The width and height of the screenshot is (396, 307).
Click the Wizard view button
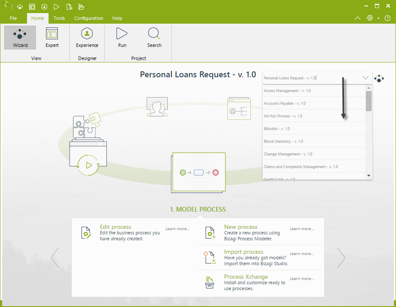pyautogui.click(x=20, y=38)
